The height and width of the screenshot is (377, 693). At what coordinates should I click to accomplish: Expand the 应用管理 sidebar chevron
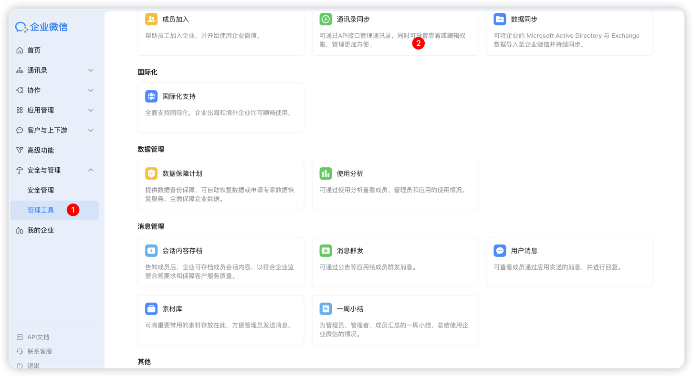click(x=91, y=110)
